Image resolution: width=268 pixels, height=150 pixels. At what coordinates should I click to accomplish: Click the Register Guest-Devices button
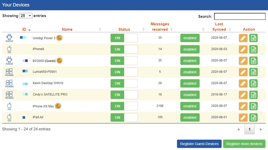point(199,144)
